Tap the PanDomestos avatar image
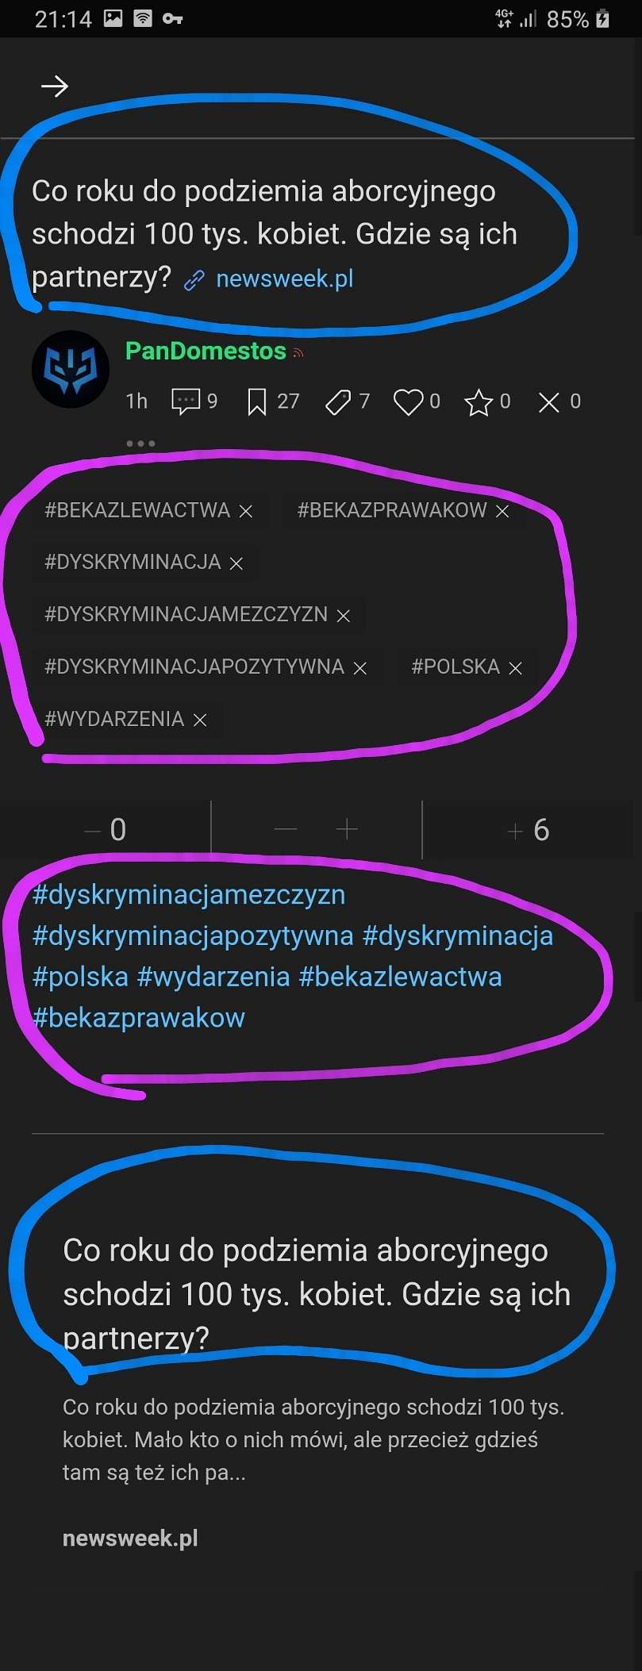Image resolution: width=642 pixels, height=1671 pixels. coord(71,370)
